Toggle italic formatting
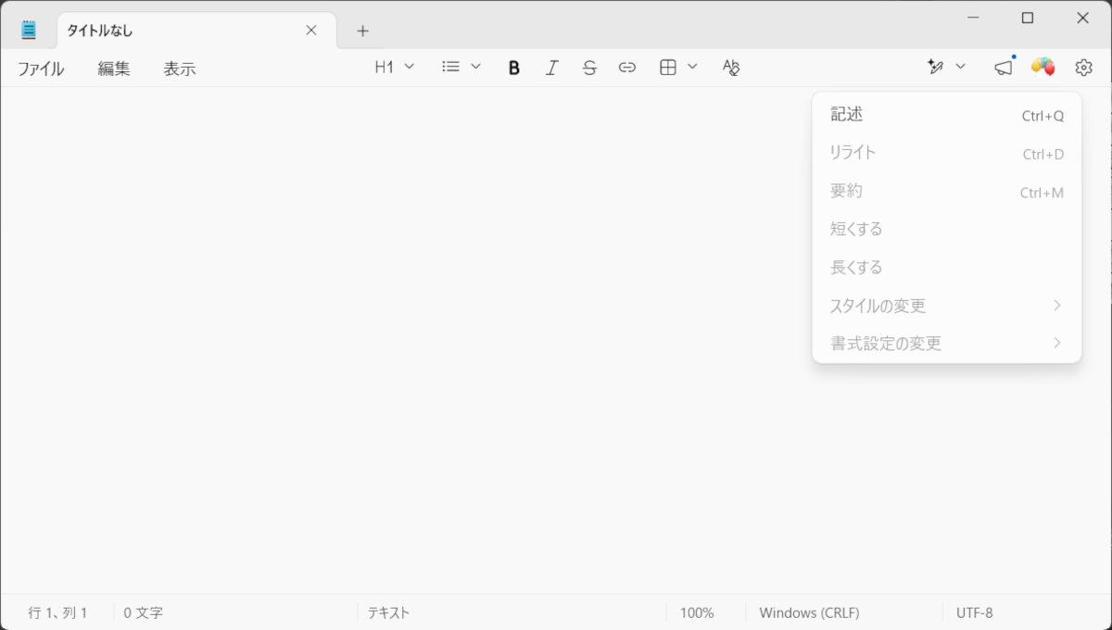Screen dimensions: 1112x630 click(552, 68)
